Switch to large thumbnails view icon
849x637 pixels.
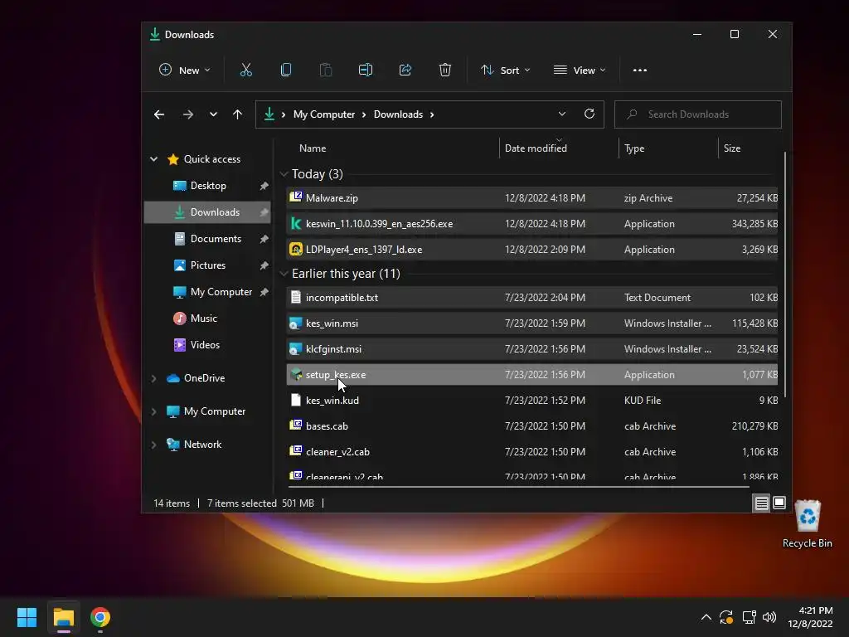point(779,503)
